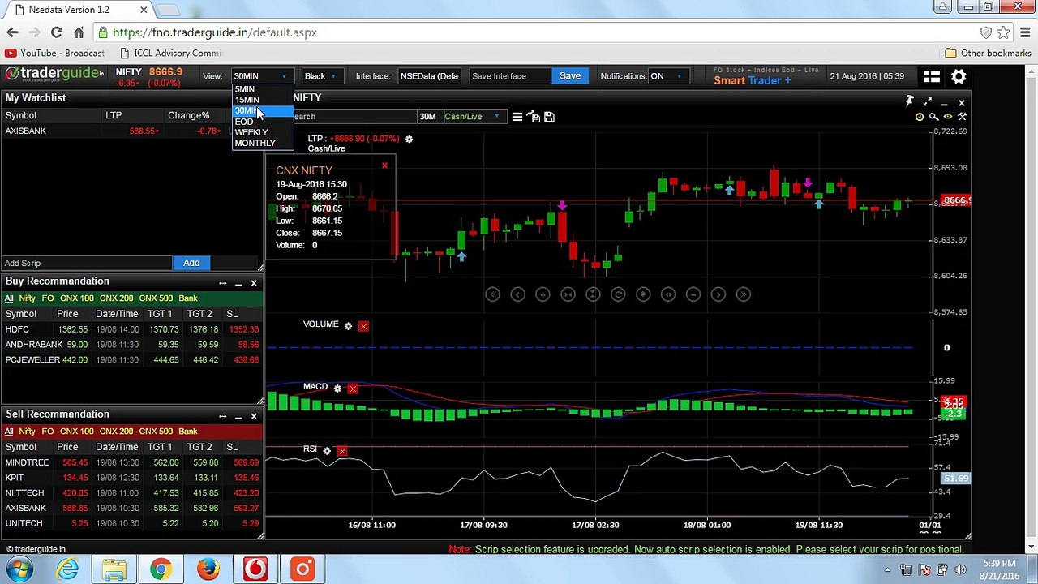
Task: Minimize the Sell Recommandation panel
Action: click(238, 417)
